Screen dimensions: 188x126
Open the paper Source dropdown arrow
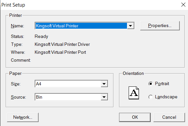pyautogui.click(x=104, y=97)
